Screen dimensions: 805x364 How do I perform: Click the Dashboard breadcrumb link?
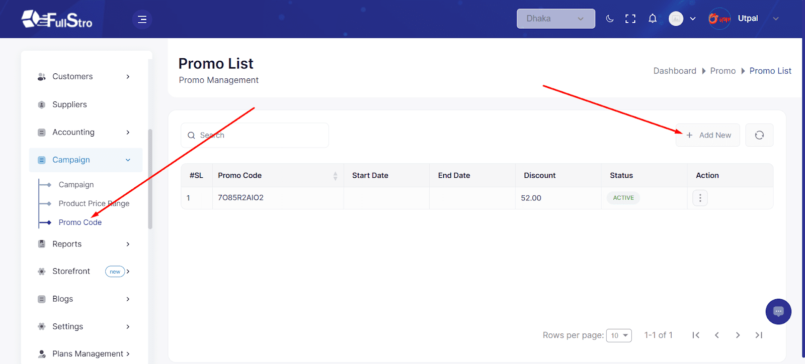[675, 71]
